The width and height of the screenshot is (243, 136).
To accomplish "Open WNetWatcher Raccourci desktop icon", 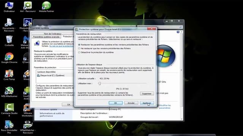I will (x=28, y=127).
